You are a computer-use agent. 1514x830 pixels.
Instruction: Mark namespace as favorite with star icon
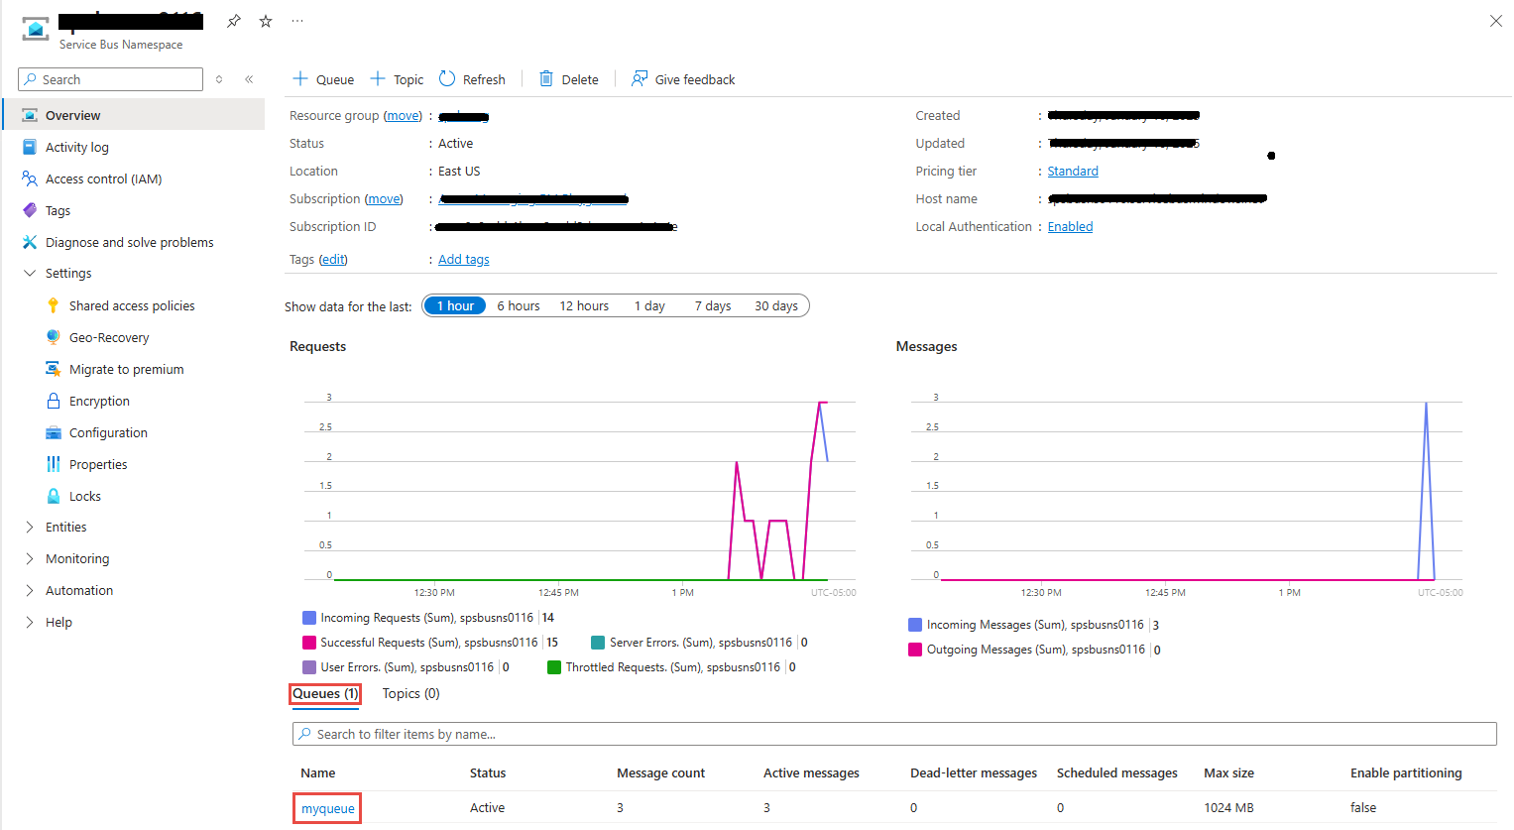266,21
